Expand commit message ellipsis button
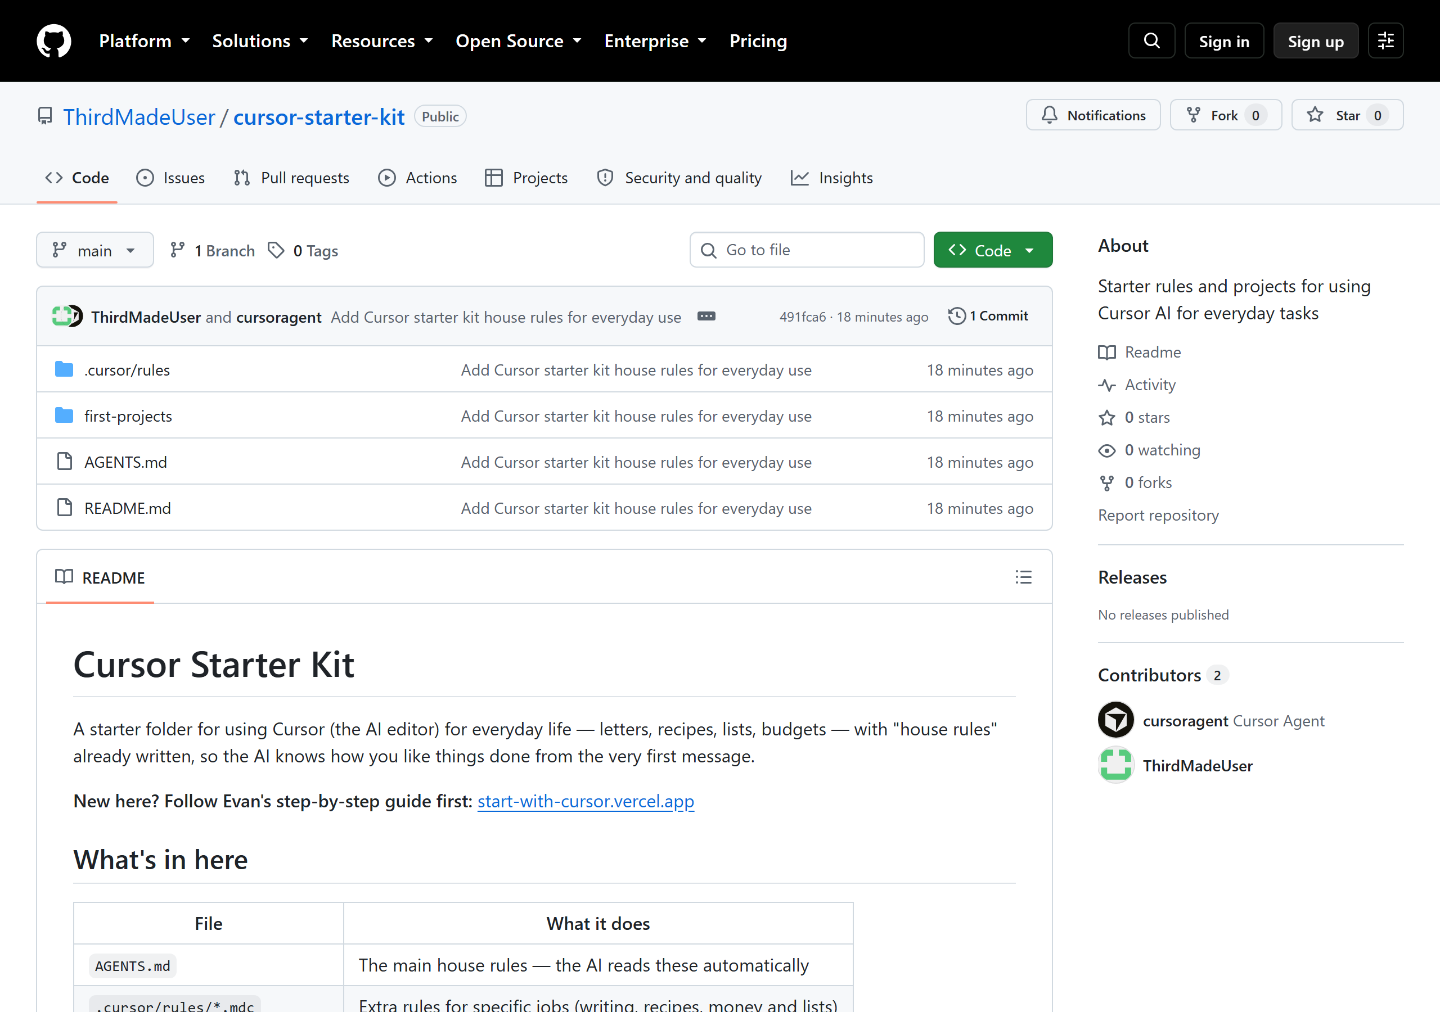 [706, 317]
